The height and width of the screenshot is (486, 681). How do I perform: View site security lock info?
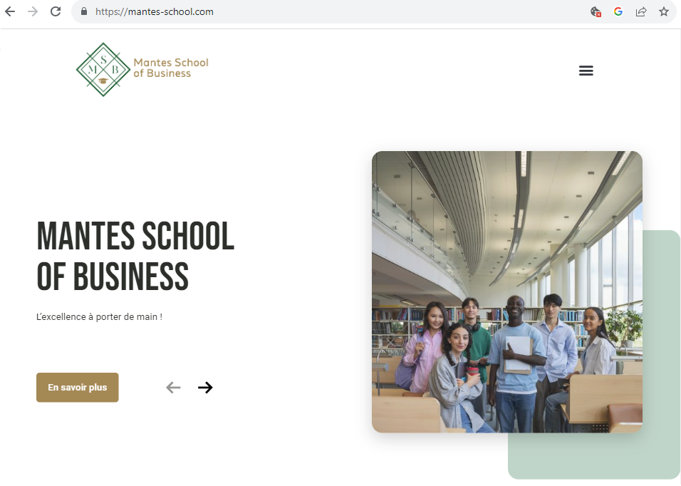coord(84,11)
